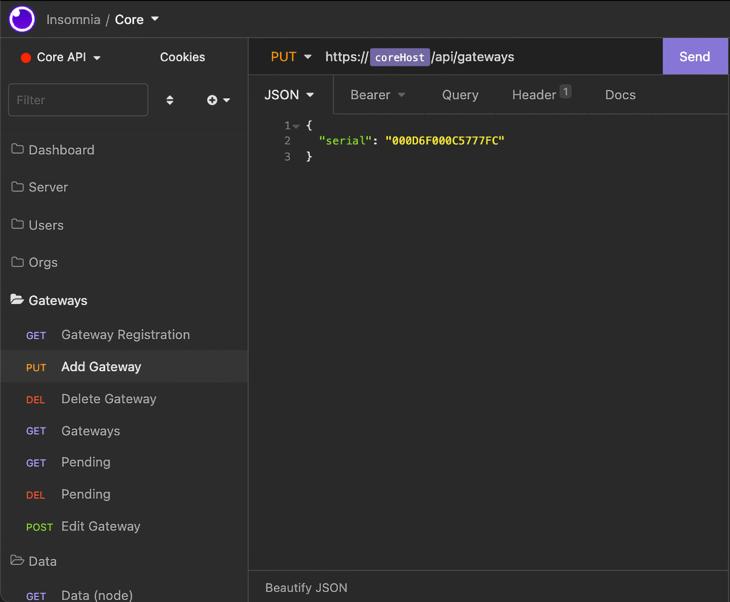730x602 pixels.
Task: Click the Orgs folder icon
Action: tap(17, 262)
